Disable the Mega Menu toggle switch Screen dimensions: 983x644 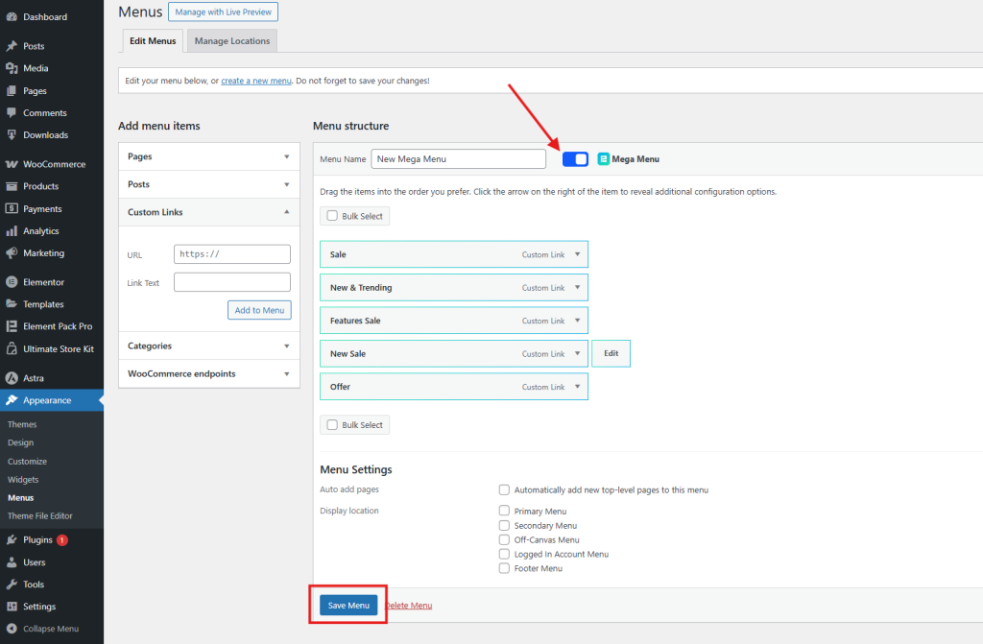[575, 159]
